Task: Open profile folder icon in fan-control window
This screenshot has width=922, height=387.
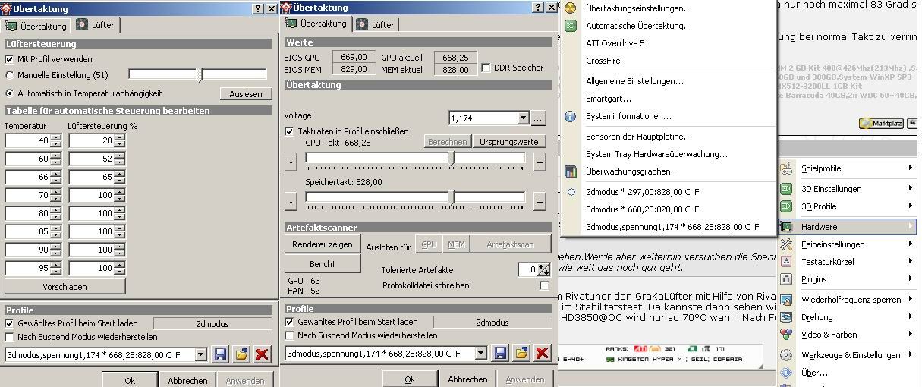Action: [241, 354]
